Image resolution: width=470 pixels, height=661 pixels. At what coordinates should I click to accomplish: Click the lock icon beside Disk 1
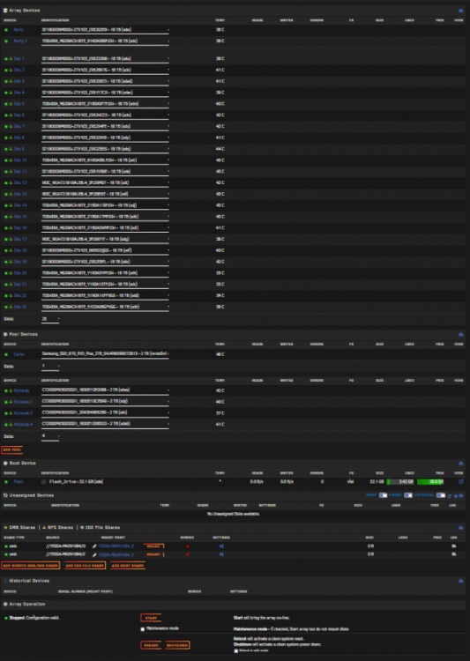click(x=11, y=59)
